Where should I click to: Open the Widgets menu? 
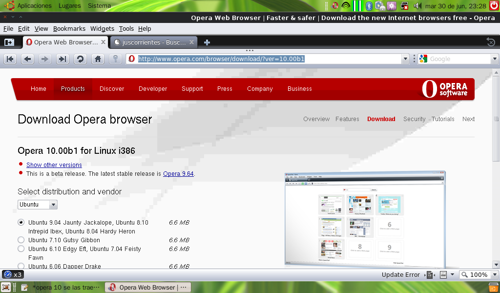coord(102,29)
